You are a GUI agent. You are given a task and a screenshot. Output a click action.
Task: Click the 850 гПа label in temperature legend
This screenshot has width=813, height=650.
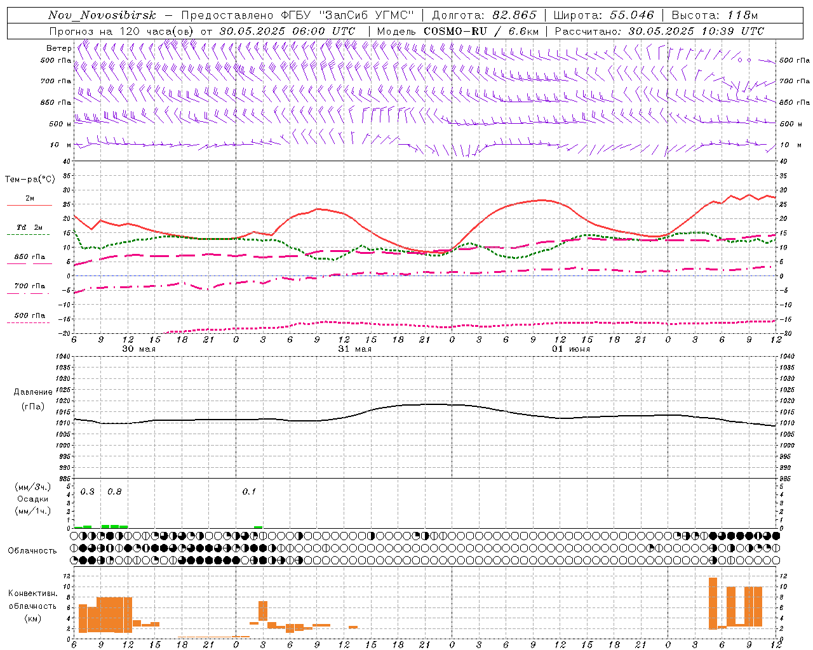30,257
